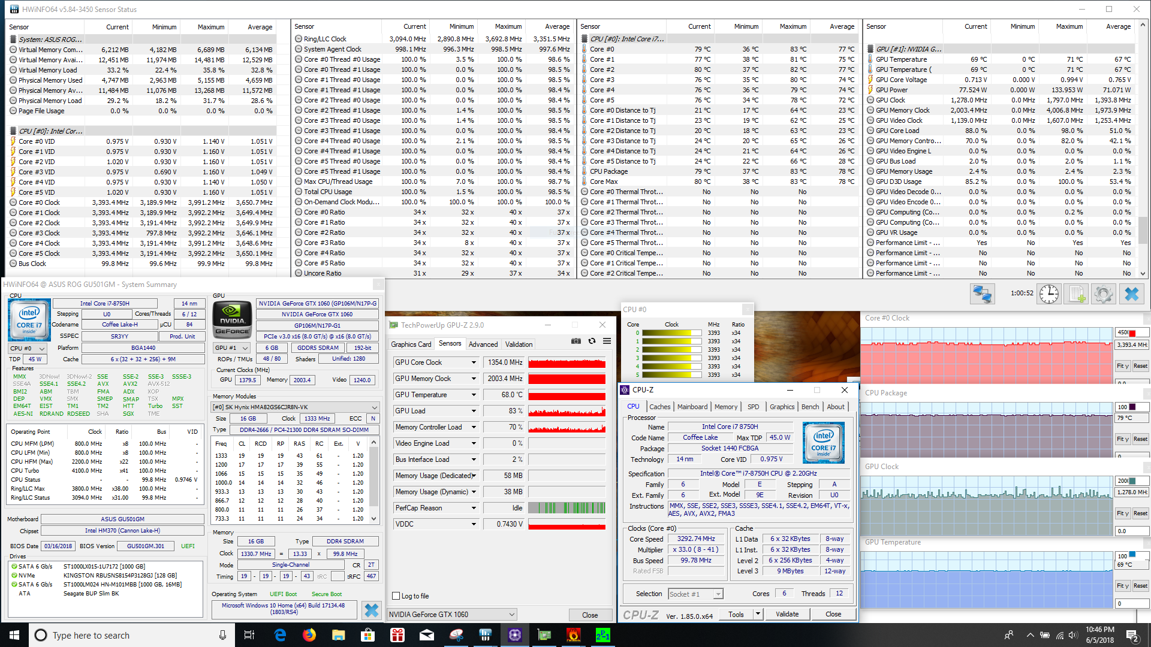1151x647 pixels.
Task: Click blue X in System Summary
Action: pyautogui.click(x=372, y=610)
